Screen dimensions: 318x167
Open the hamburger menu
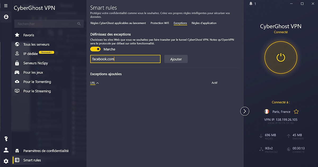click(x=6, y=6)
